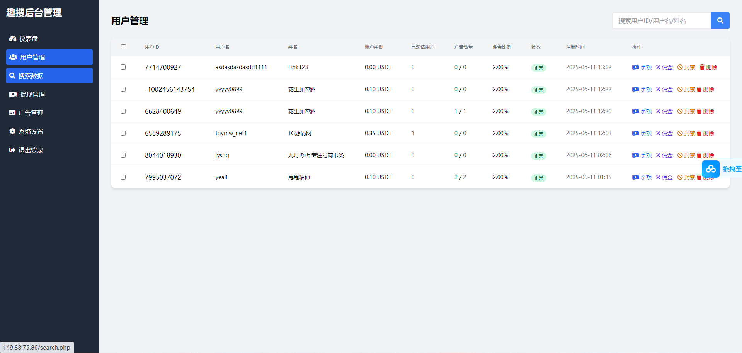
Task: Open 系统设置 from the sidebar
Action: (x=31, y=131)
